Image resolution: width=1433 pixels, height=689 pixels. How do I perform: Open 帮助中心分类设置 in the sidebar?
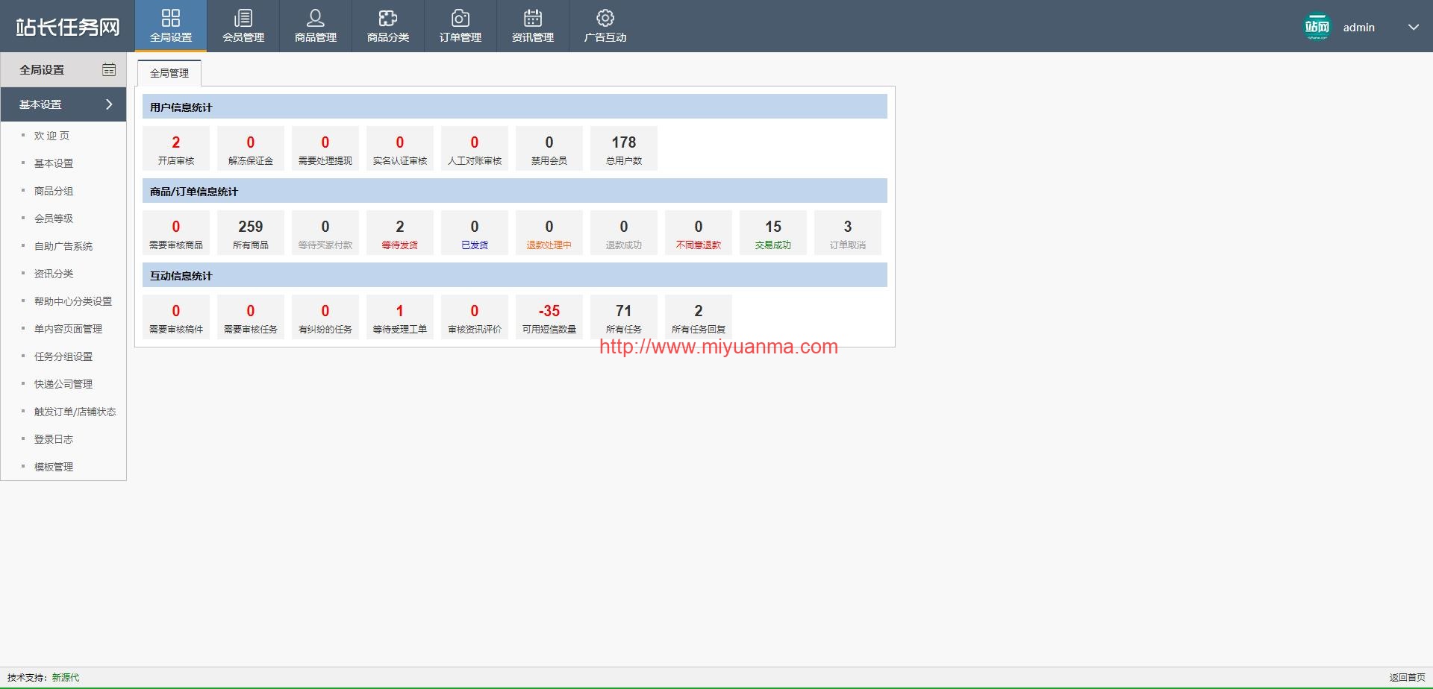pyautogui.click(x=73, y=301)
